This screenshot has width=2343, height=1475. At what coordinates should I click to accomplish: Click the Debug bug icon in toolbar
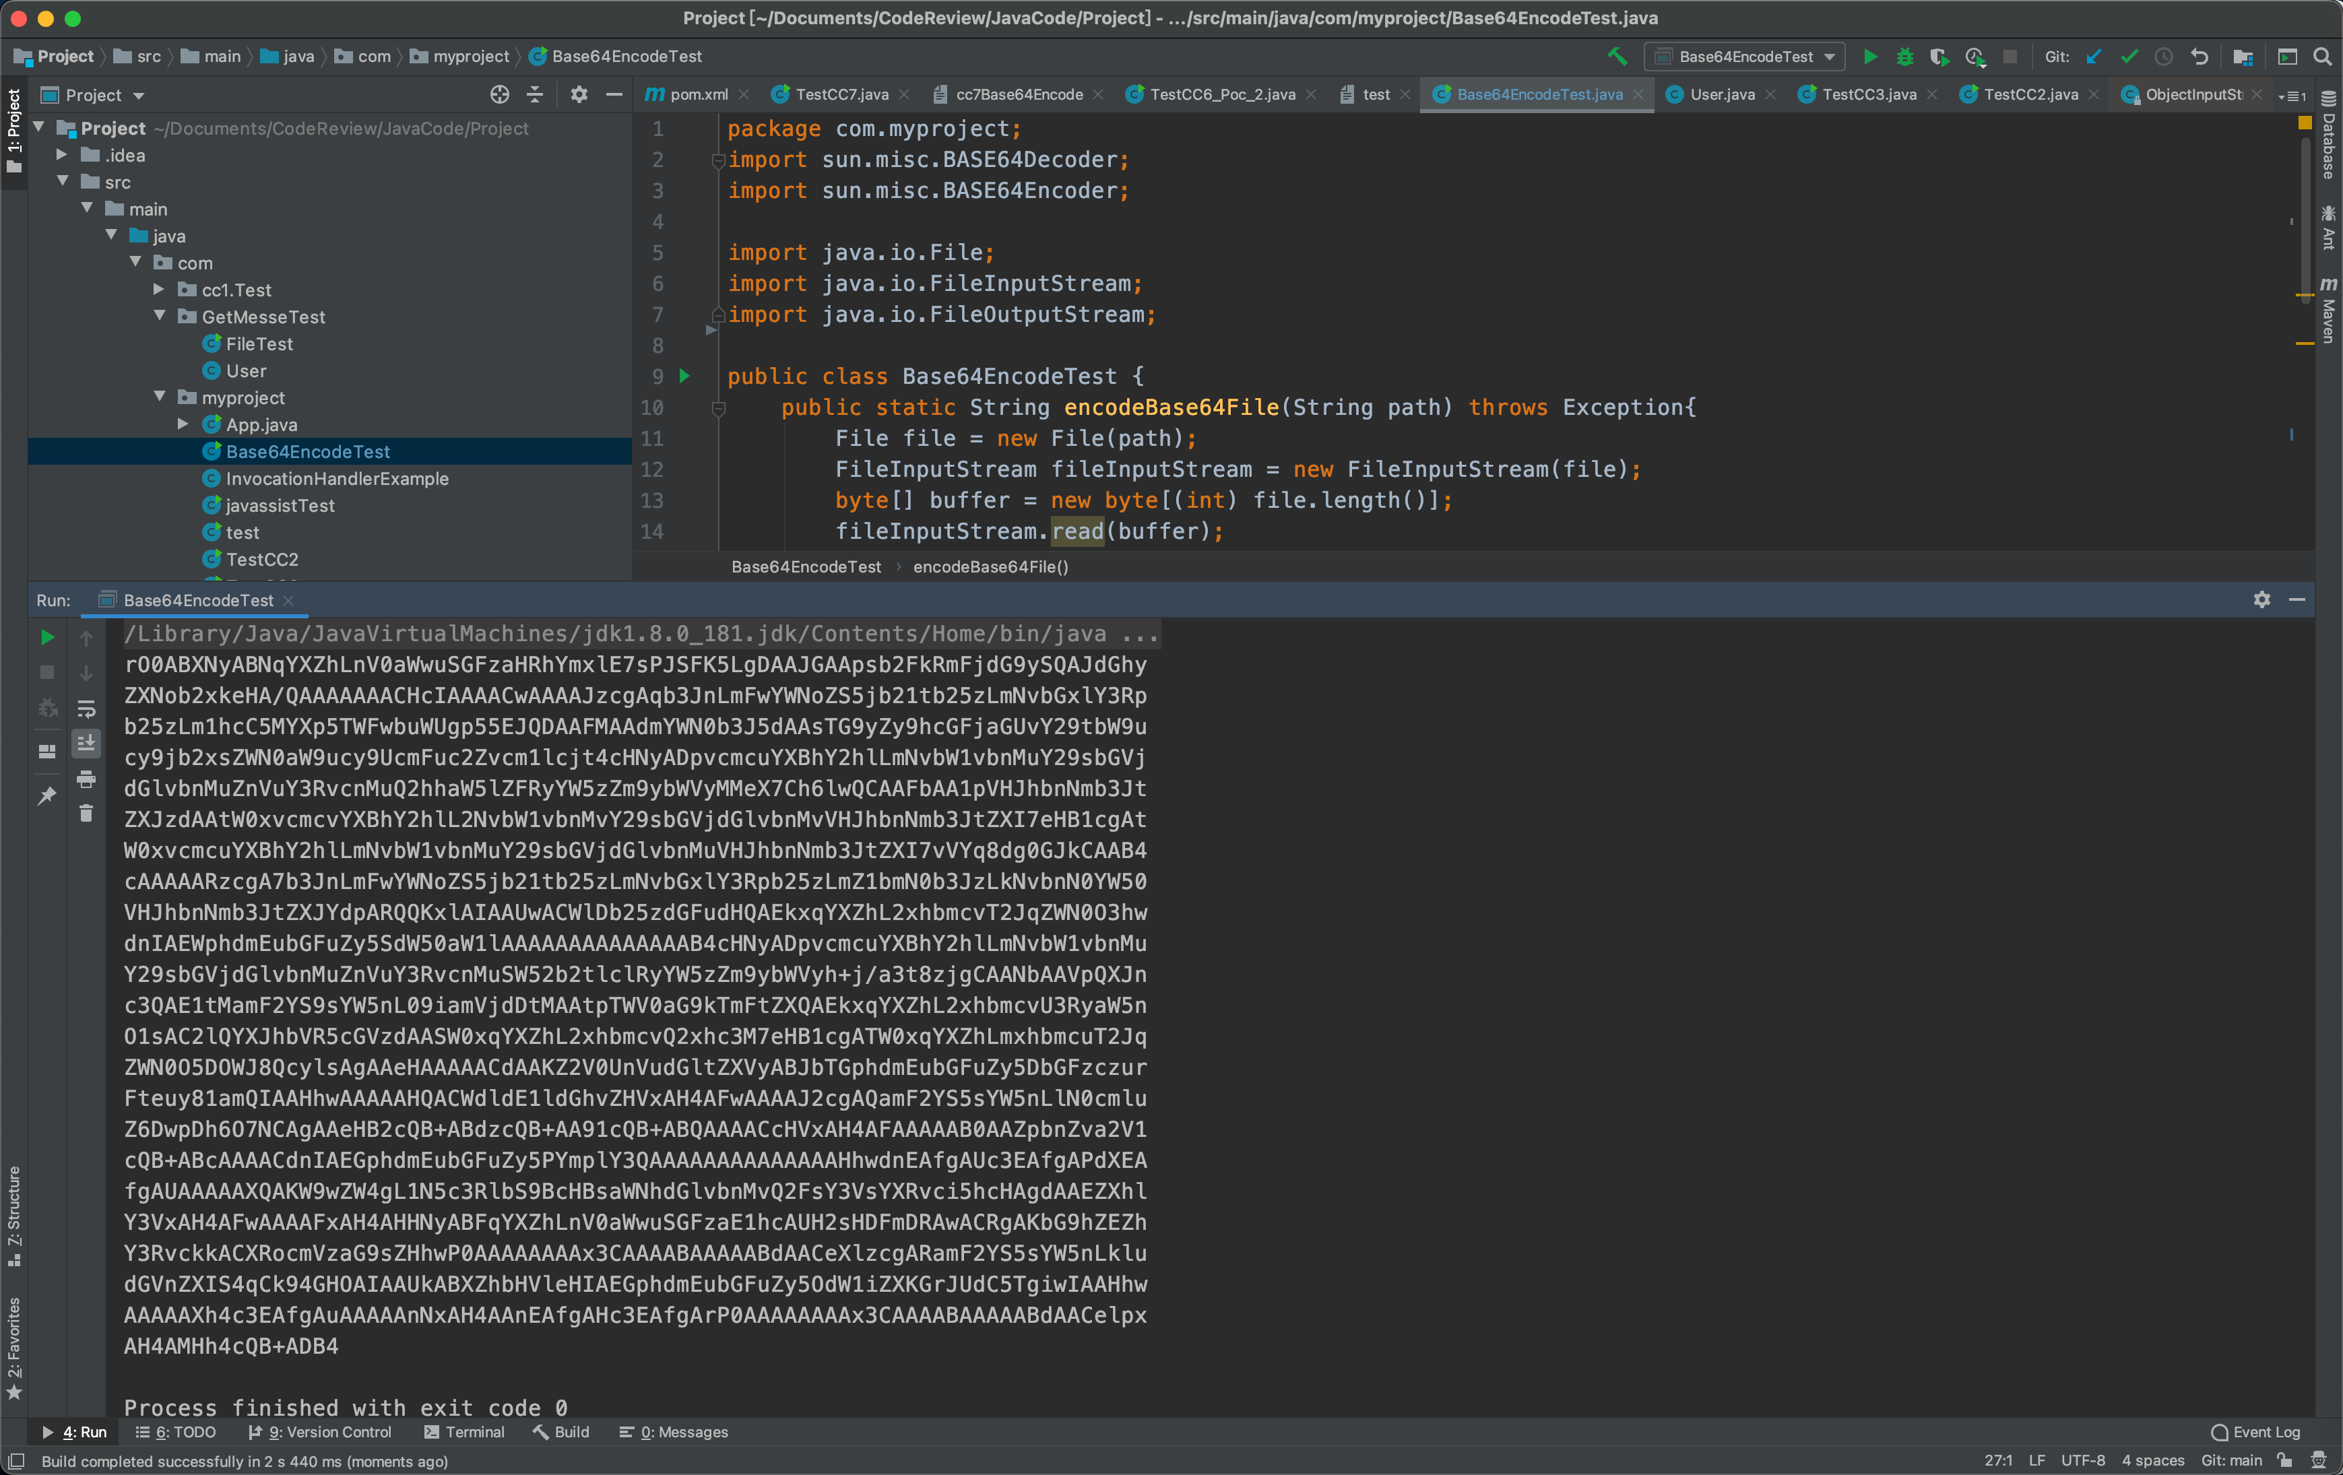1904,57
